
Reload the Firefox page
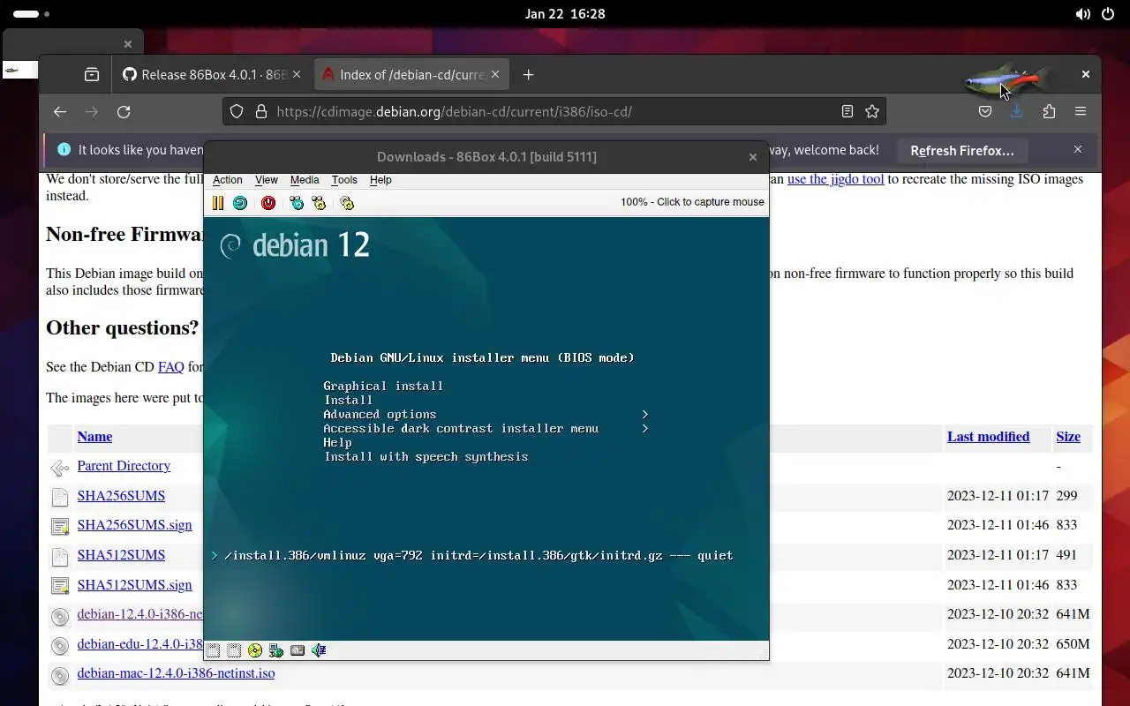tap(124, 111)
